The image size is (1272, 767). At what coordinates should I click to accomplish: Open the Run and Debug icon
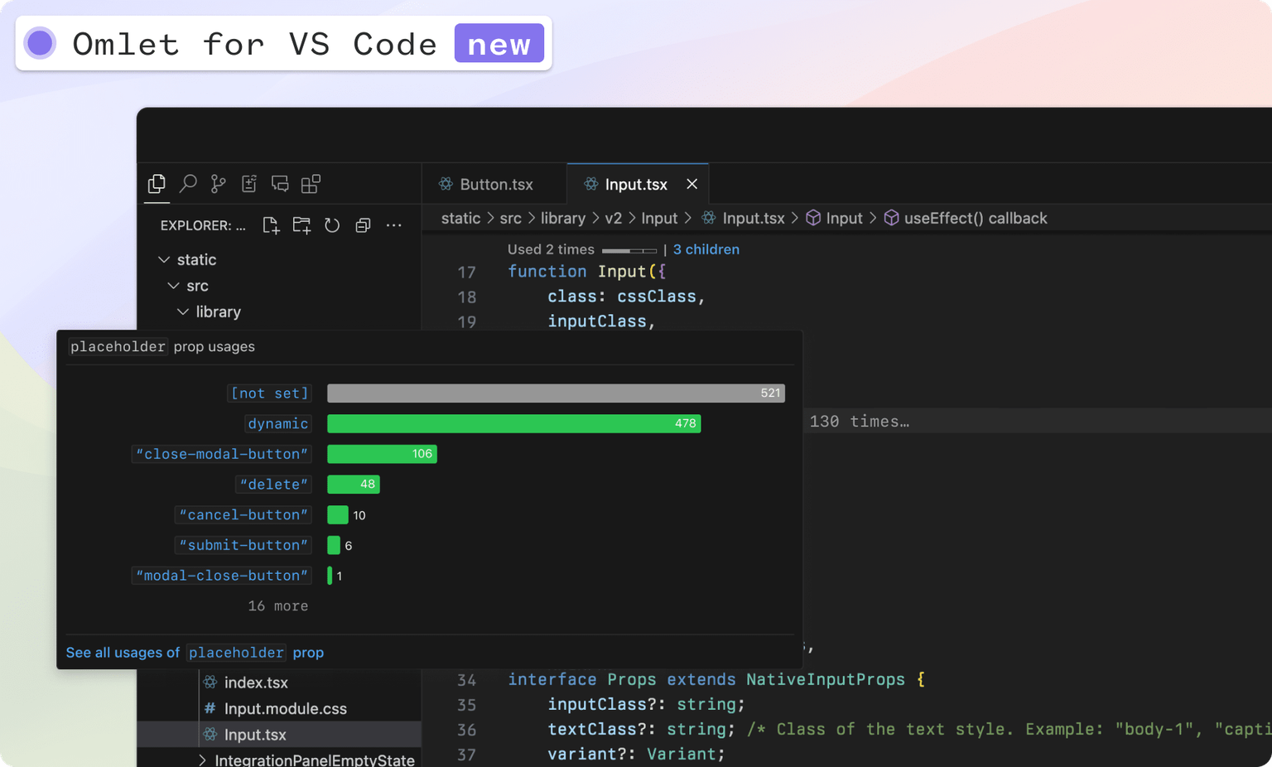tap(249, 183)
